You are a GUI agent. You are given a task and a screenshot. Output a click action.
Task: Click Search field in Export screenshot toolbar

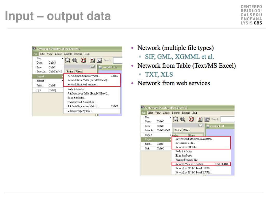228,119
